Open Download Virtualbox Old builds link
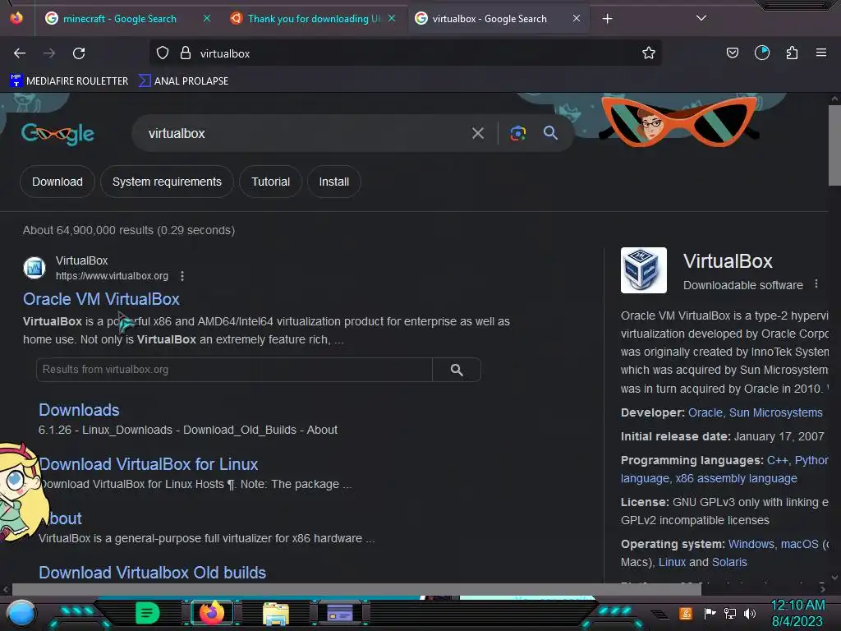841x631 pixels. [152, 573]
